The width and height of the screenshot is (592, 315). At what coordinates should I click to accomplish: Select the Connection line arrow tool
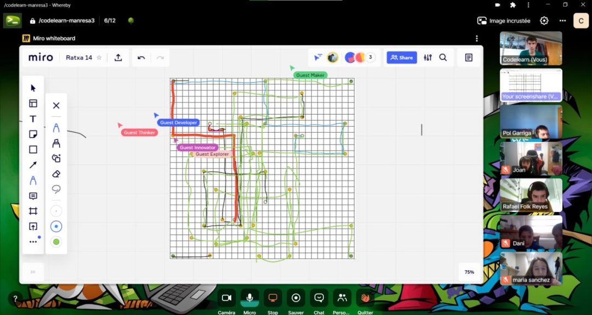[x=33, y=165]
